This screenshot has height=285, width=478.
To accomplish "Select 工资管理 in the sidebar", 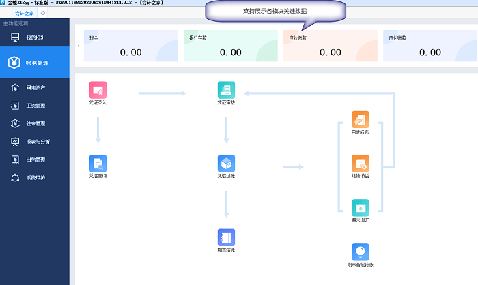I will (x=35, y=106).
